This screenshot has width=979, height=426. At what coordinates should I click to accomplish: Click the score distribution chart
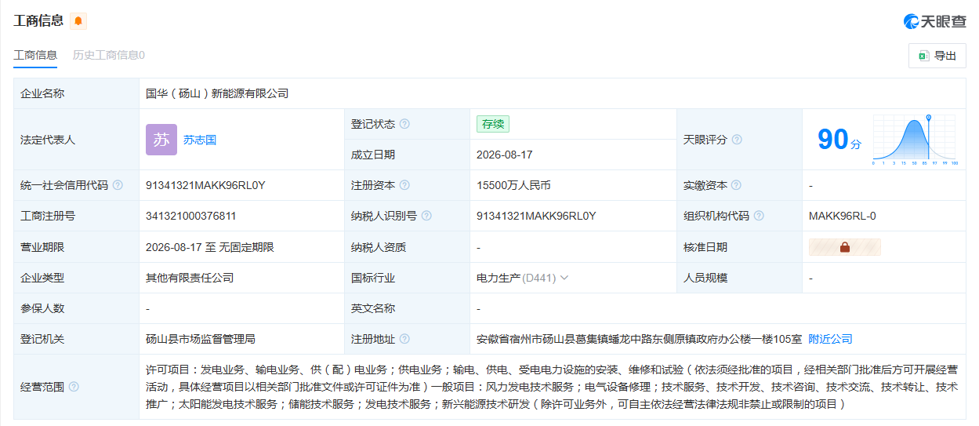[914, 140]
